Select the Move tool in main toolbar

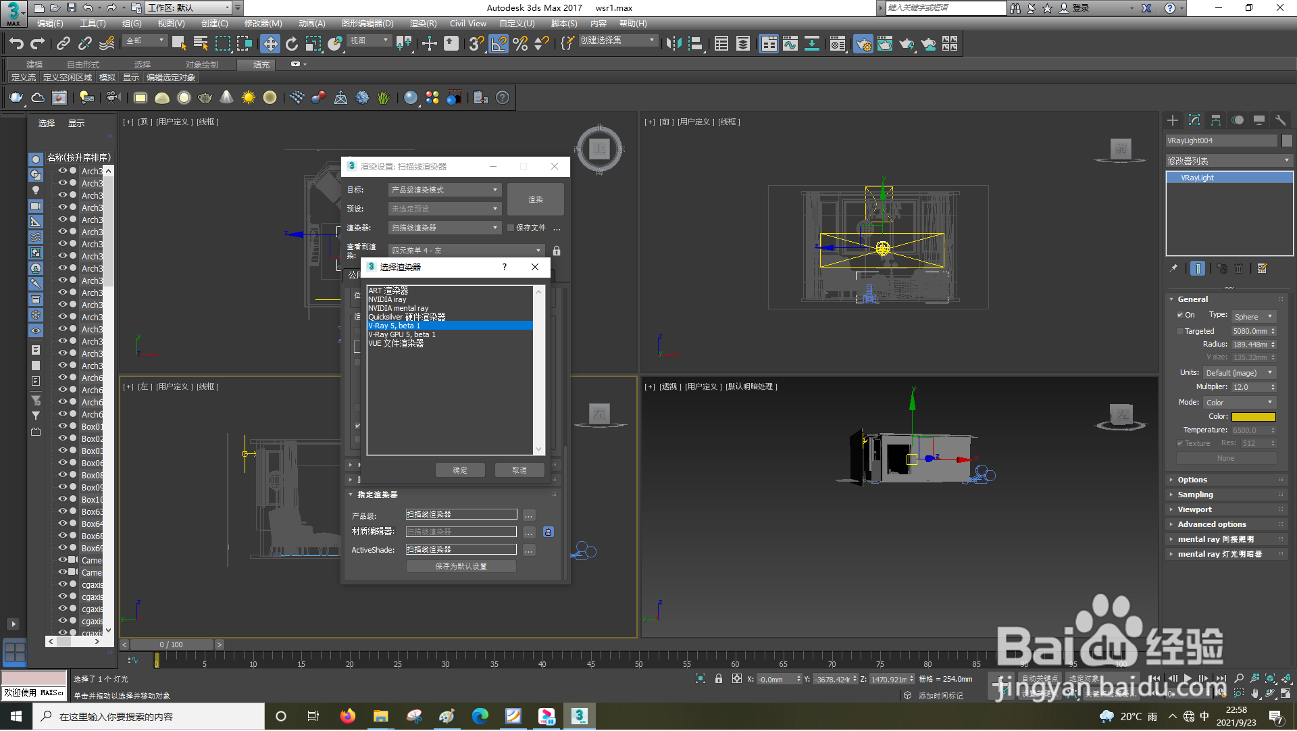click(x=270, y=45)
